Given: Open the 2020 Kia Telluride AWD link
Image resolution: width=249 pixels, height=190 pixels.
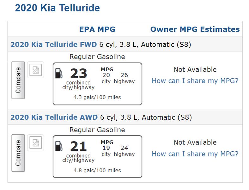Looking at the screenshot, I should point(54,117).
